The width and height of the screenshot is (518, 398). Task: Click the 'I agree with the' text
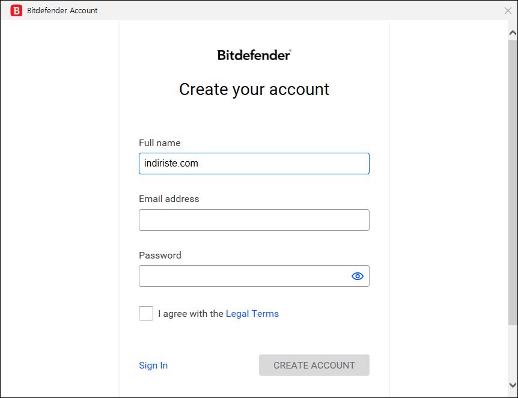coord(190,313)
